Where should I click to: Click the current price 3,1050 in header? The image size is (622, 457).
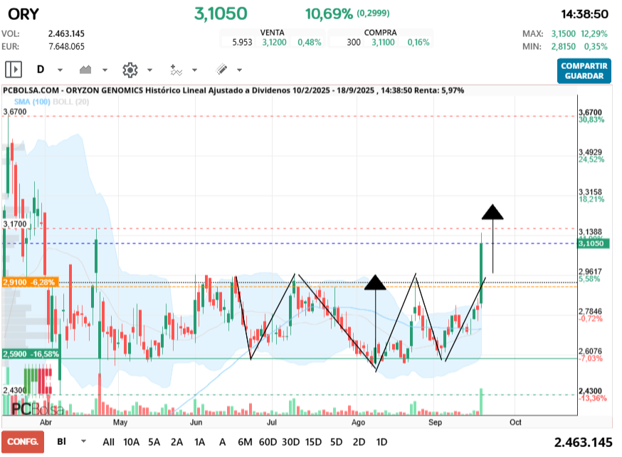[x=221, y=14]
